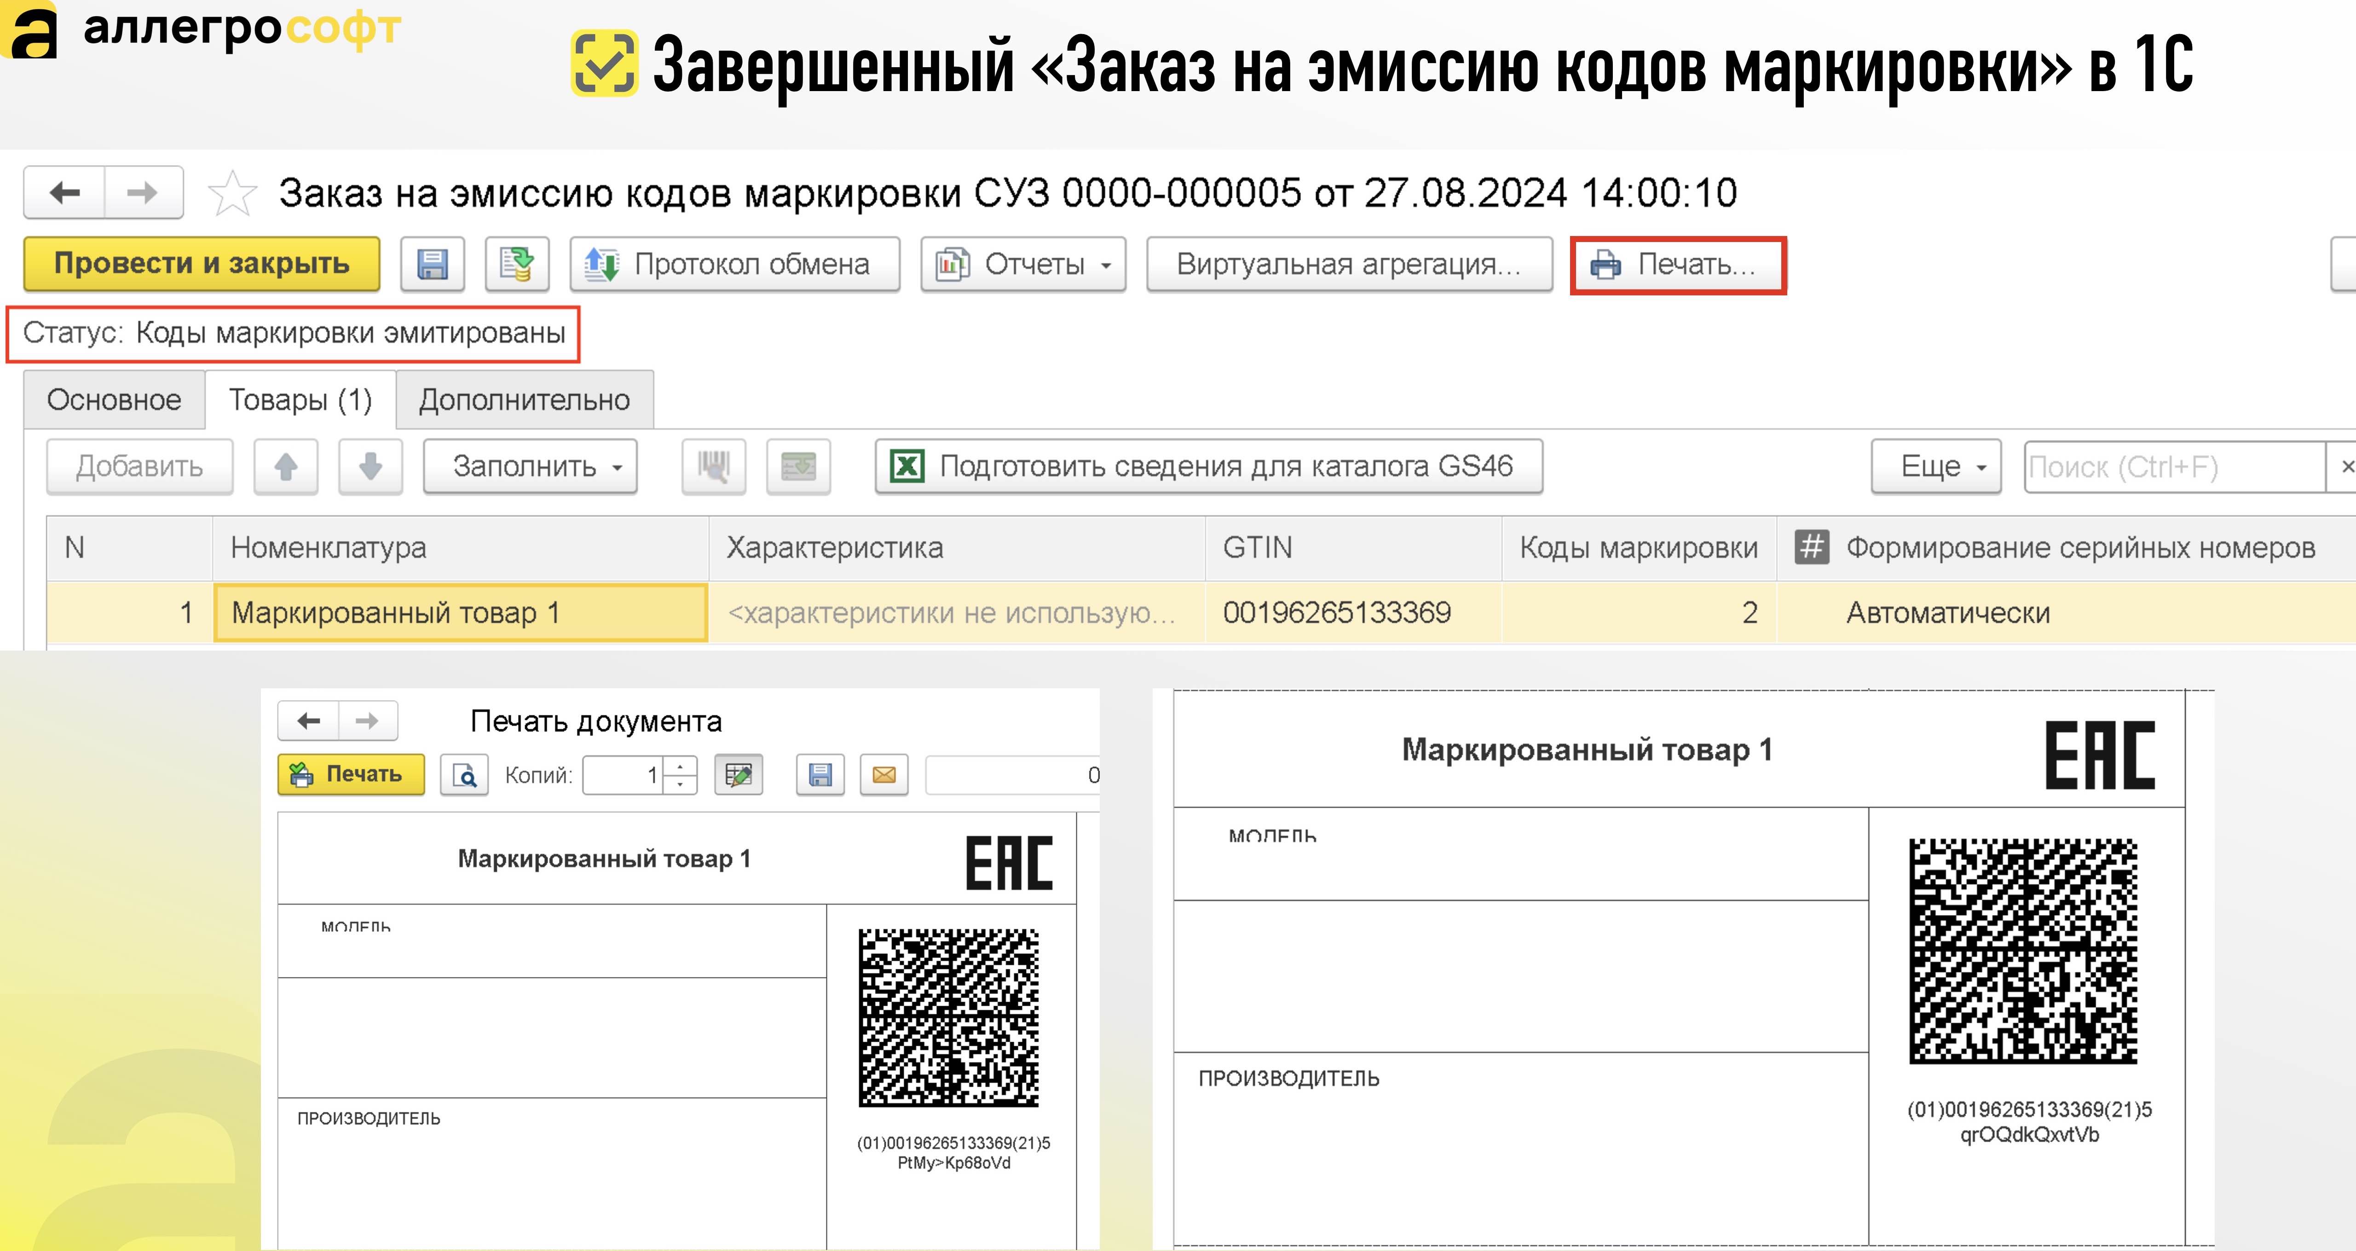
Task: Add order to favorites with star icon
Action: pos(232,194)
